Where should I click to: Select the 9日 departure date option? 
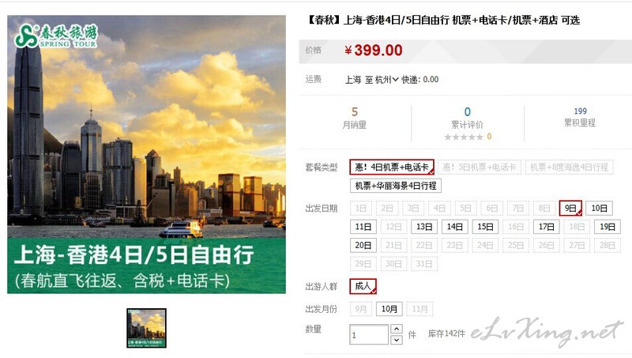(x=570, y=208)
